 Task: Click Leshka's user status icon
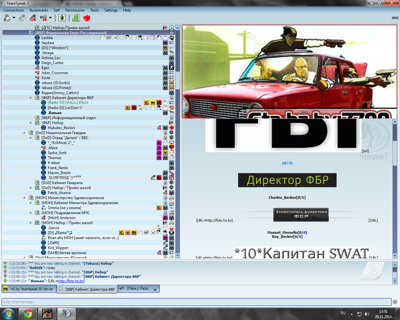(37, 38)
